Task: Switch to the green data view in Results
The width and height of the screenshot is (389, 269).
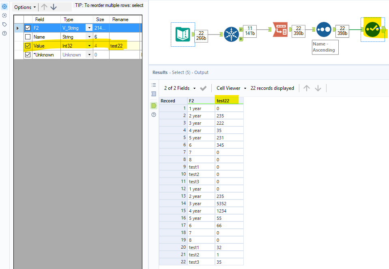Action: (x=153, y=105)
